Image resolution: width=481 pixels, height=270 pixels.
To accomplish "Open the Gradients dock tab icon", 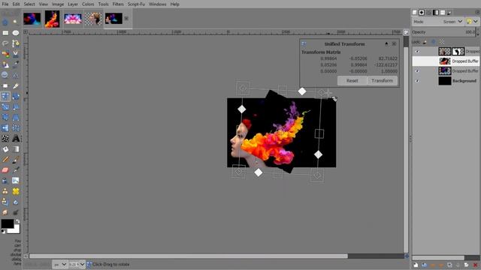I will coord(436,13).
